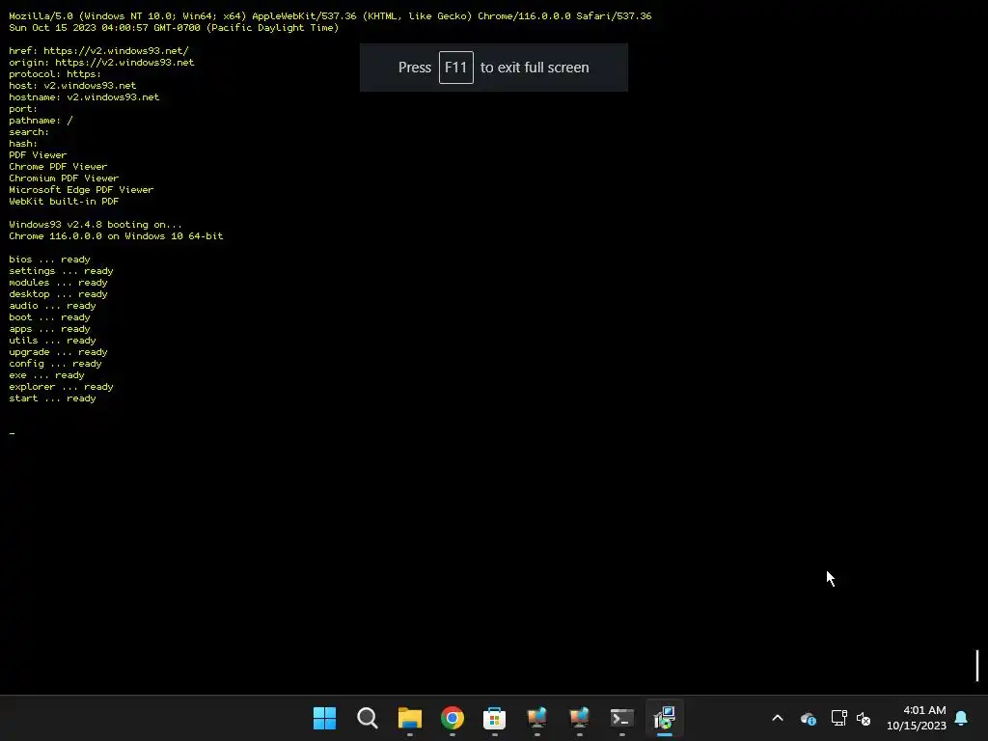Image resolution: width=988 pixels, height=741 pixels.
Task: Click the 'Microsoft Edge PDF Viewer' line
Action: 81,190
